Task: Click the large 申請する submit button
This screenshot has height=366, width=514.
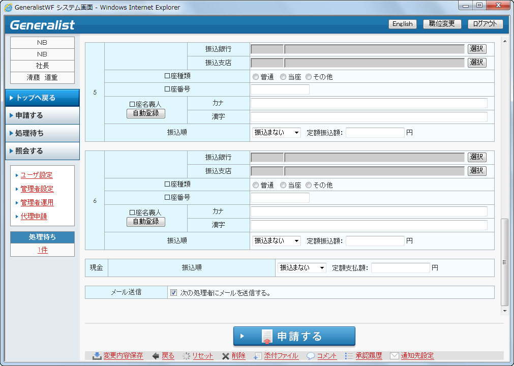Action: tap(294, 336)
